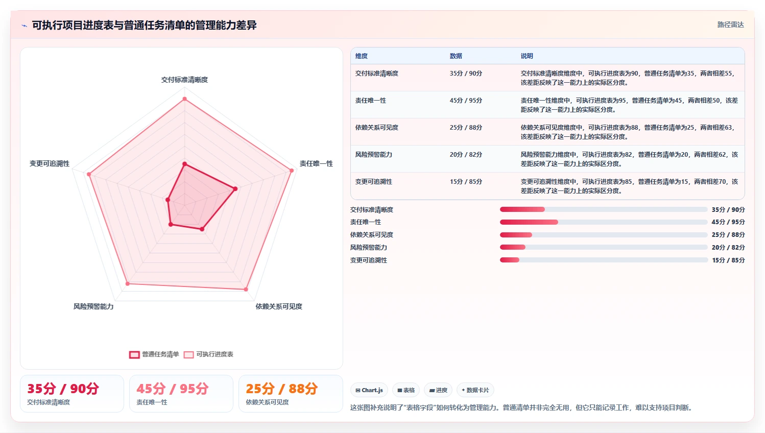Click the Chart.js tag chip
The width and height of the screenshot is (765, 433).
point(369,390)
